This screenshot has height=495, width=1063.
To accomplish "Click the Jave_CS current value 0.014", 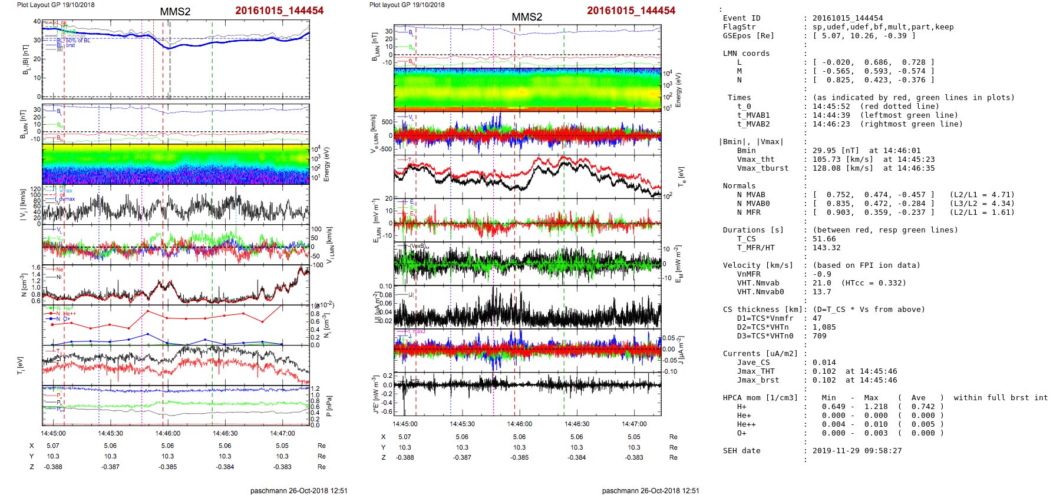I will tap(824, 363).
